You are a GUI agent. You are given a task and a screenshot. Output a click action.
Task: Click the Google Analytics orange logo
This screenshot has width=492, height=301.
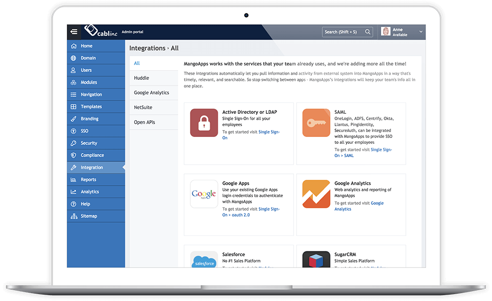[x=316, y=194]
